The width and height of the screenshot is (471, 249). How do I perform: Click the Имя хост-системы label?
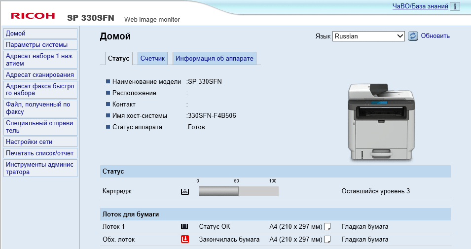[140, 116]
